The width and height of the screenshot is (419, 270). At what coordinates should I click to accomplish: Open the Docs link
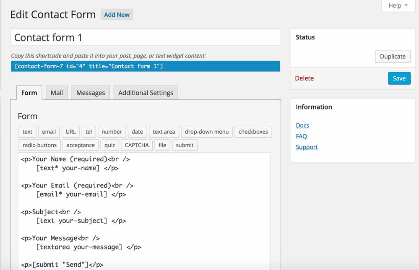[302, 125]
